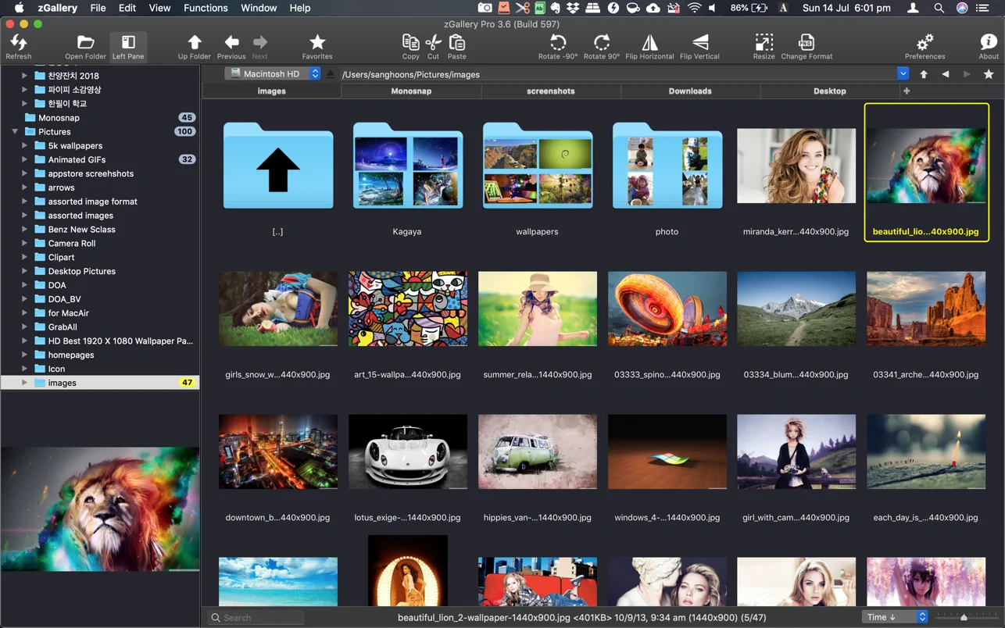Open the Time sort order dropdown
This screenshot has width=1005, height=628.
coord(893,616)
